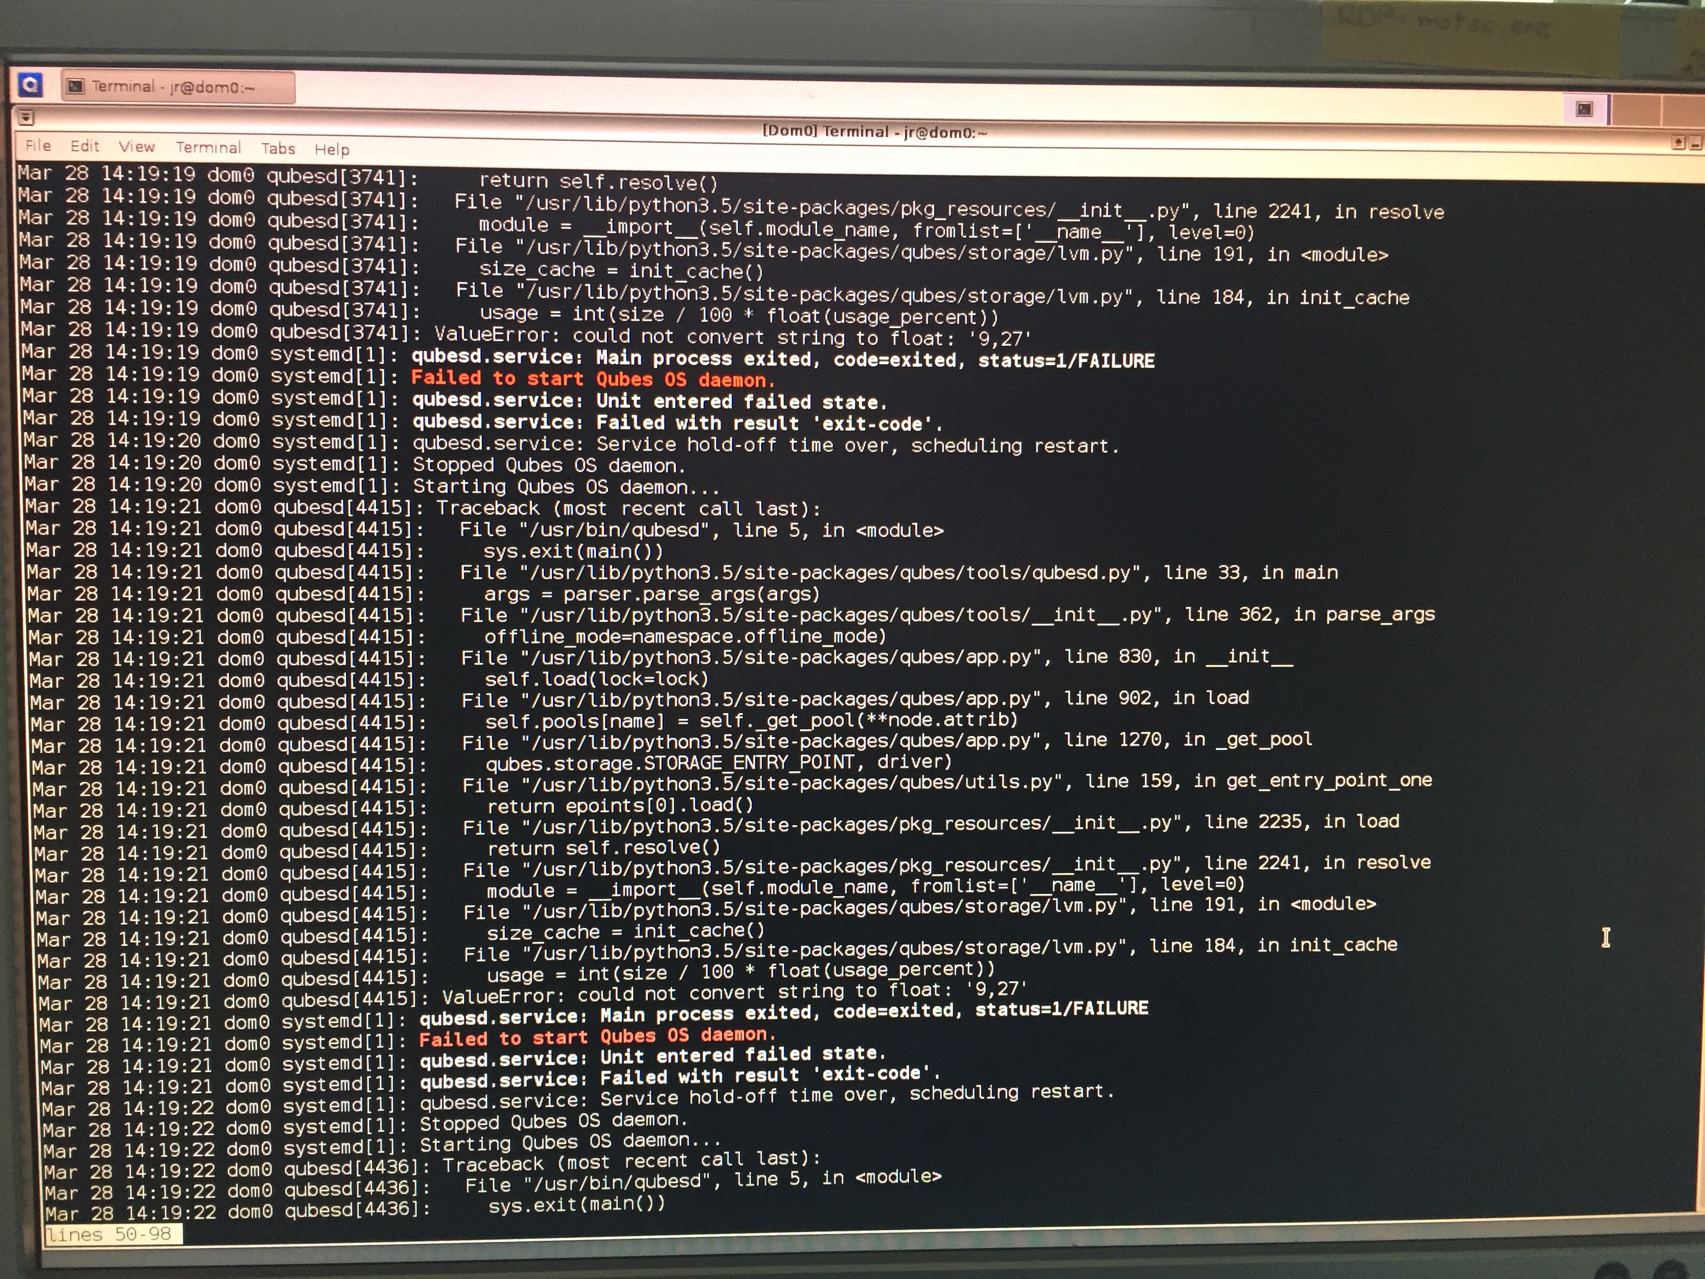The width and height of the screenshot is (1705, 1279).
Task: Open the Edit menu
Action: pos(85,146)
